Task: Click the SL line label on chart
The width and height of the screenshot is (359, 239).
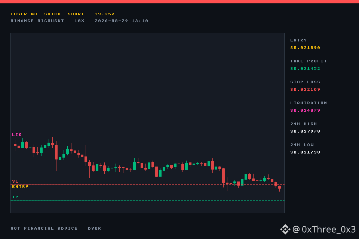Action: [15, 181]
